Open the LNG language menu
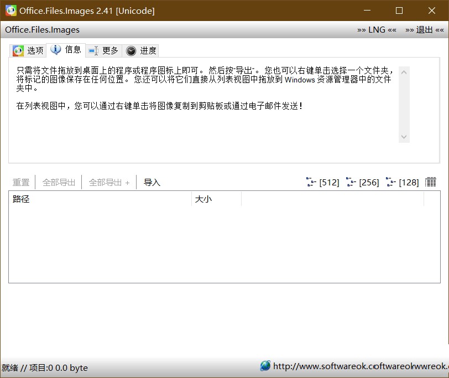The height and width of the screenshot is (378, 449). [x=377, y=30]
